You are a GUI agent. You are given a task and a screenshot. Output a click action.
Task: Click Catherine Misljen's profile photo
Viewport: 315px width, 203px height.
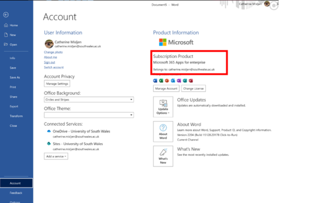[49, 44]
